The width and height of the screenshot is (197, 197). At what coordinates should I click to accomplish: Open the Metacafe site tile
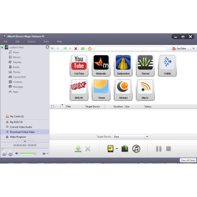click(x=101, y=65)
